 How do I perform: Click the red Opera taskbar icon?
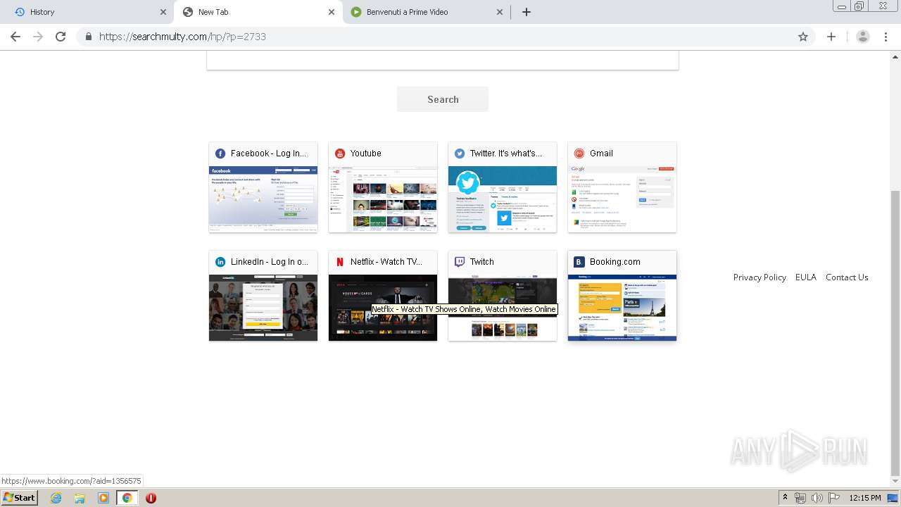click(x=151, y=498)
